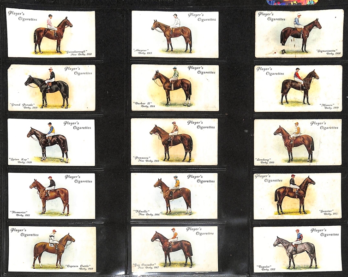Viewport: 348px width, 277px height.
Task: Select the Pommern New Derby 1915 card
Action: tap(174, 142)
